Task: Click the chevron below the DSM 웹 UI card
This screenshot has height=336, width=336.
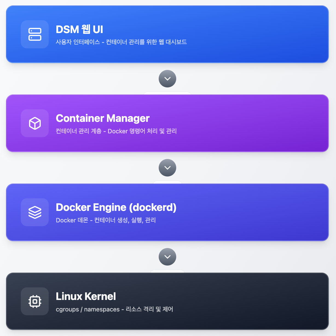Action: 167,79
